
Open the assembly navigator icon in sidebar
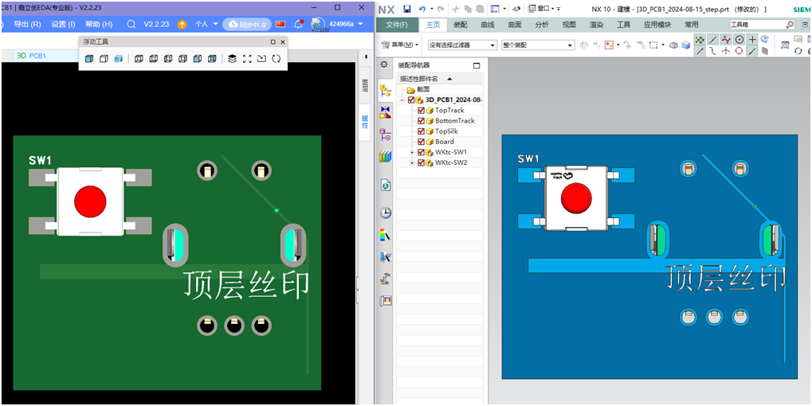[386, 91]
